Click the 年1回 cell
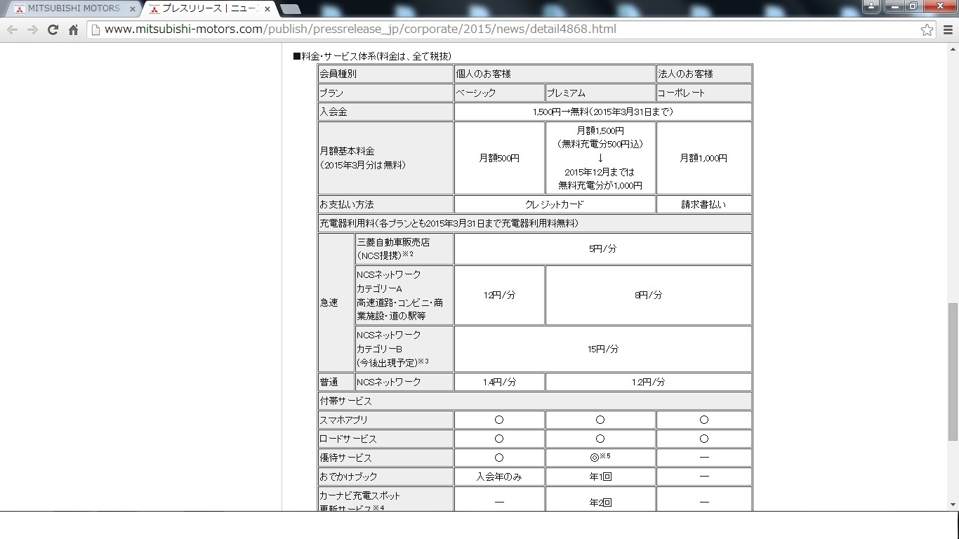The height and width of the screenshot is (539, 959). click(600, 477)
